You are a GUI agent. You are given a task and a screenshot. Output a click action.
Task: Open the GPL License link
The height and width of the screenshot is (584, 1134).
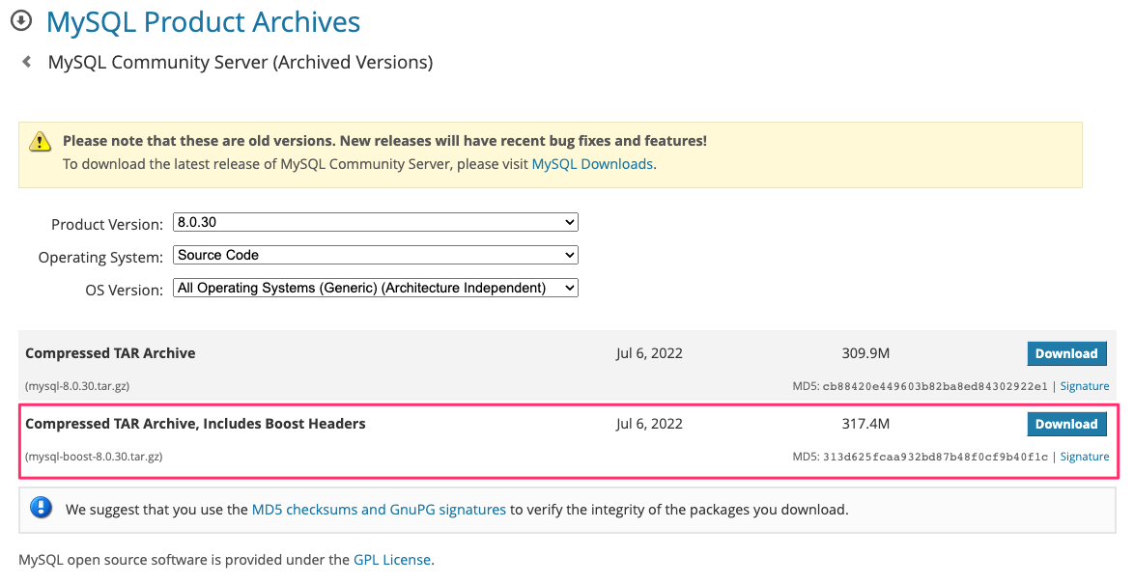coord(392,560)
